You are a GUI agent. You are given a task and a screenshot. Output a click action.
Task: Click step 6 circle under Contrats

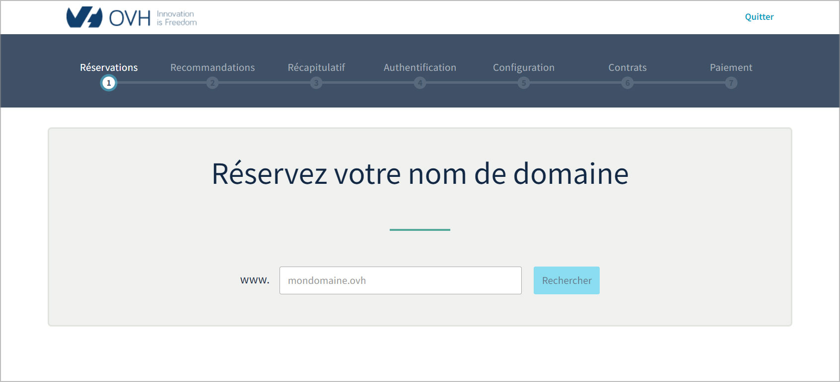pyautogui.click(x=628, y=83)
